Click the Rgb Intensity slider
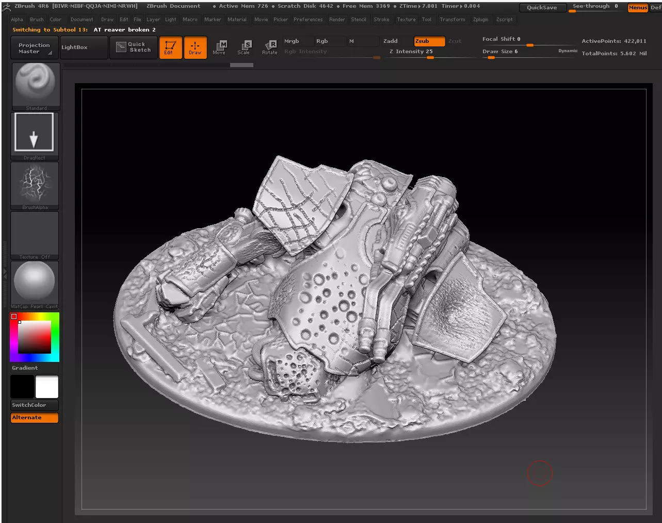The height and width of the screenshot is (523, 662). click(332, 53)
